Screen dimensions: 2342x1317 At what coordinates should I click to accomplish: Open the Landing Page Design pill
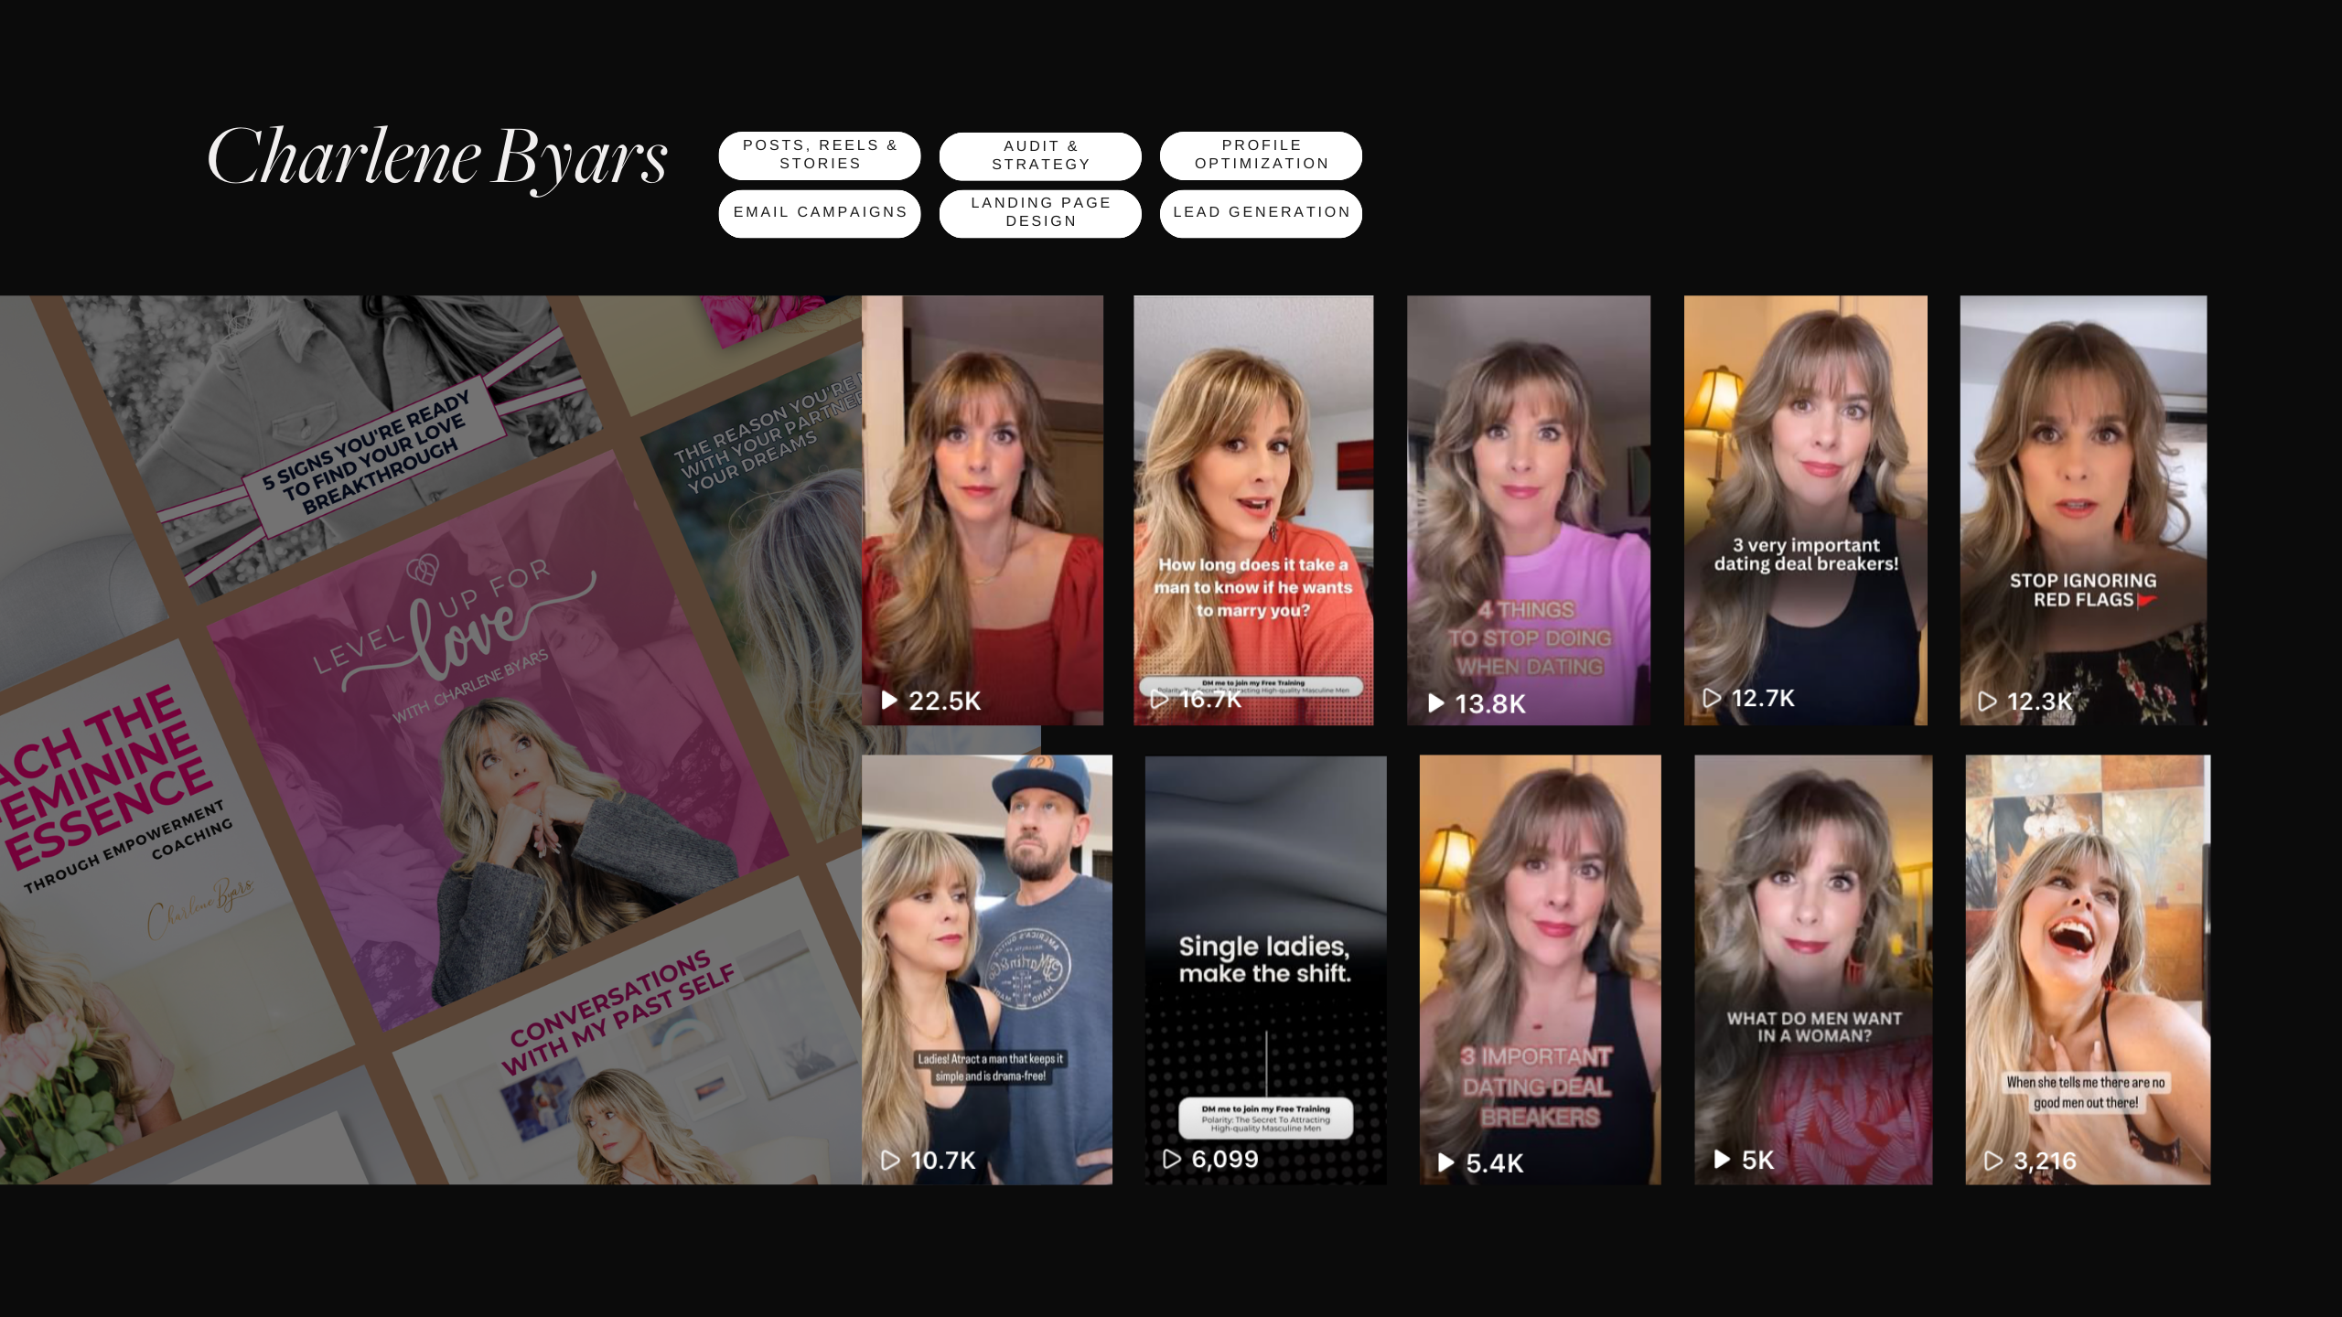pyautogui.click(x=1040, y=213)
